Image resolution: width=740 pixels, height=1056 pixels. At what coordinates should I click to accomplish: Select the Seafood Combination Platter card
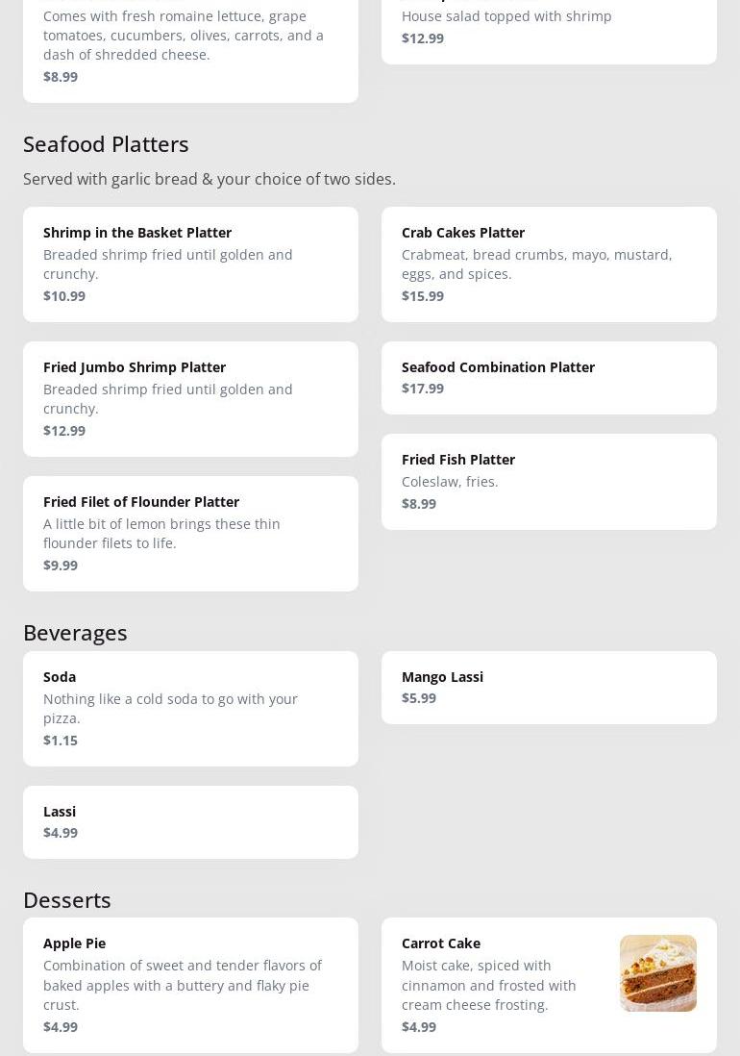pyautogui.click(x=549, y=377)
